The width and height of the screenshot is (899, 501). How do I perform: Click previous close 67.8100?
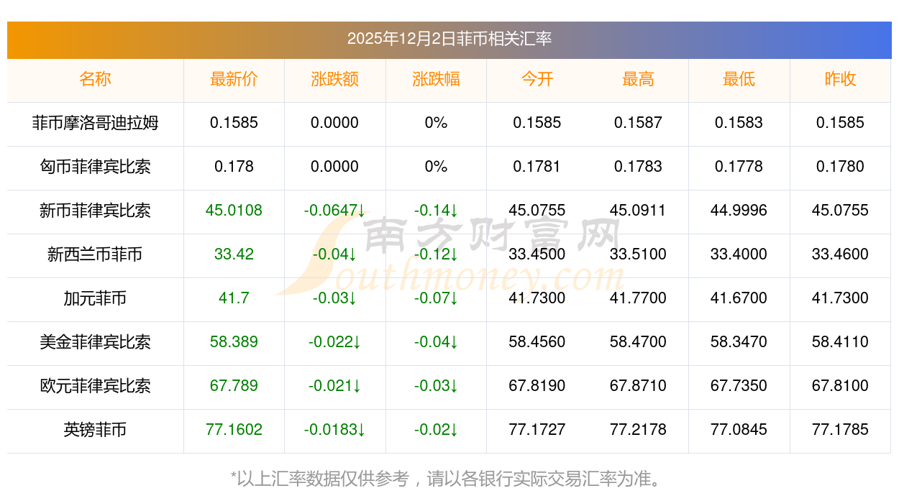click(x=840, y=386)
